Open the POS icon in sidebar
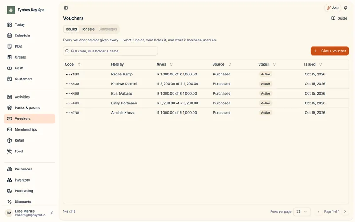The height and width of the screenshot is (222, 355). [9, 46]
